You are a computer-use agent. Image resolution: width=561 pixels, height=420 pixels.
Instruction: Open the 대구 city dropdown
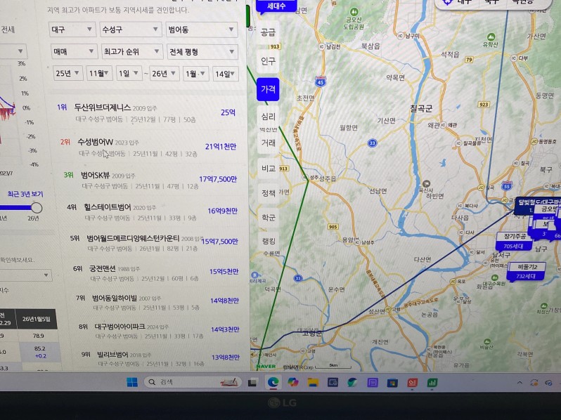click(x=72, y=29)
